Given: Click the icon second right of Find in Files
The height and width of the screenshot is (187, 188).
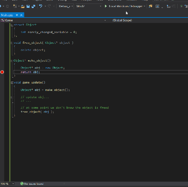Looking at the screenshot, I should tap(168, 6).
